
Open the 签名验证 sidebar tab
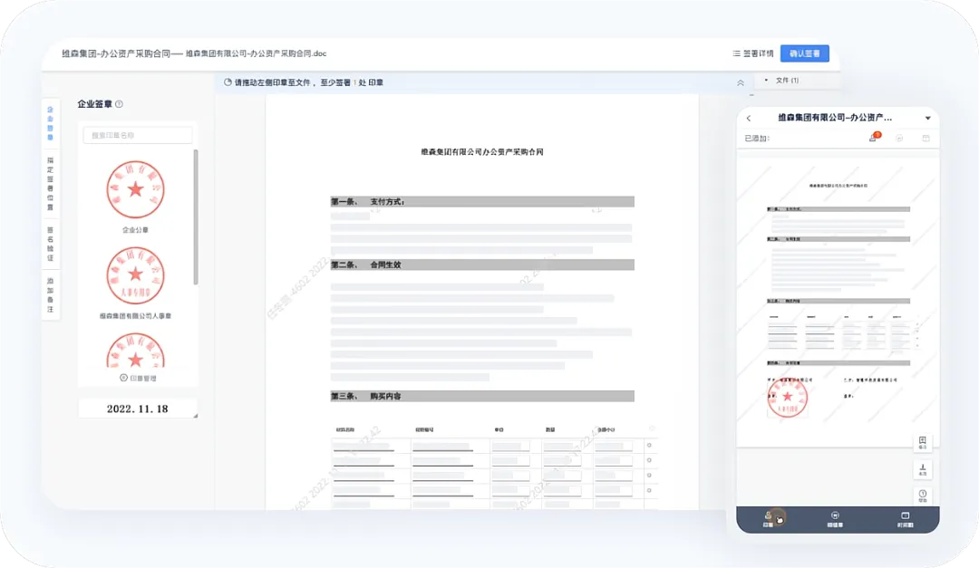(x=51, y=244)
